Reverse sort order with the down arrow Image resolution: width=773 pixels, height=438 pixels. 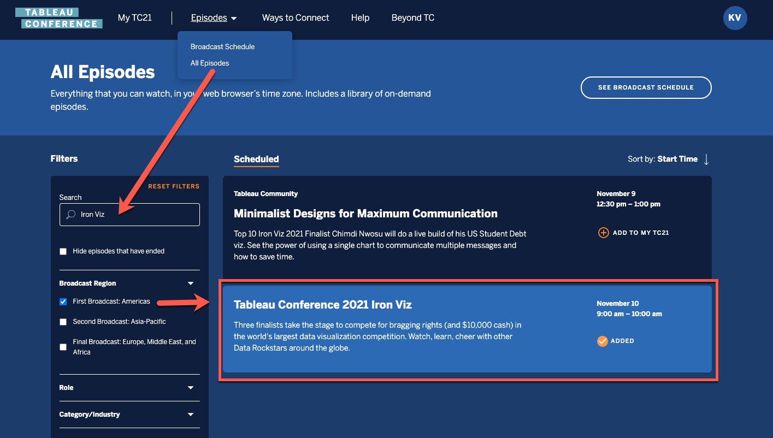pos(706,159)
